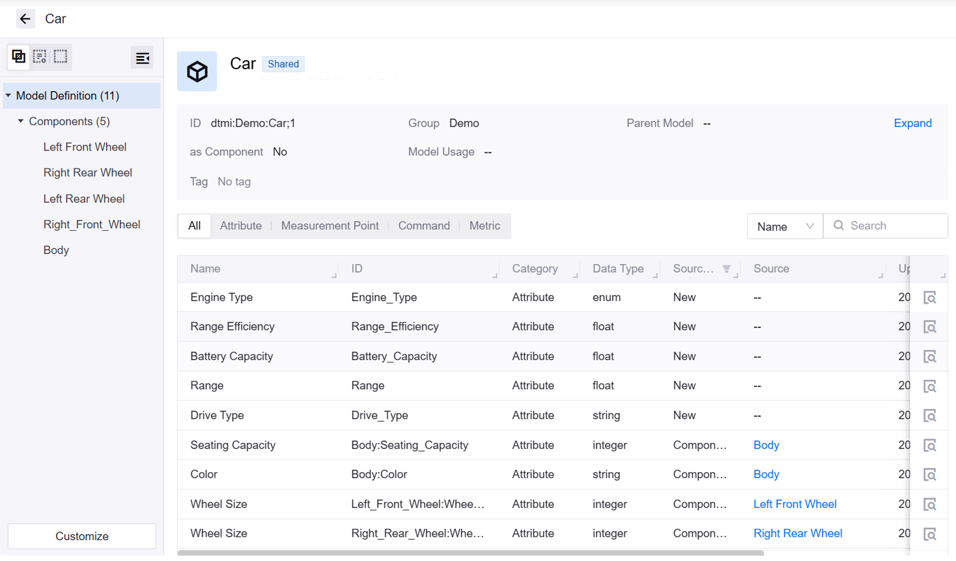Screen dimensions: 956x561
Task: Click the filter icon in the Source Type column
Action: point(726,269)
